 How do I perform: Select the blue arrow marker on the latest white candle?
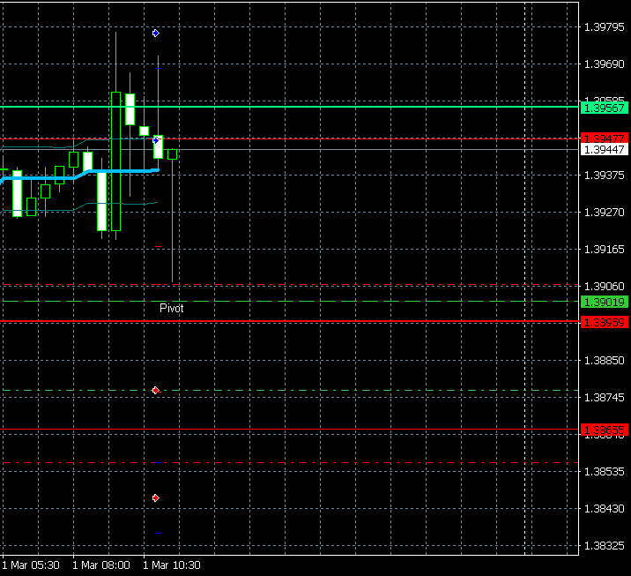tap(156, 139)
